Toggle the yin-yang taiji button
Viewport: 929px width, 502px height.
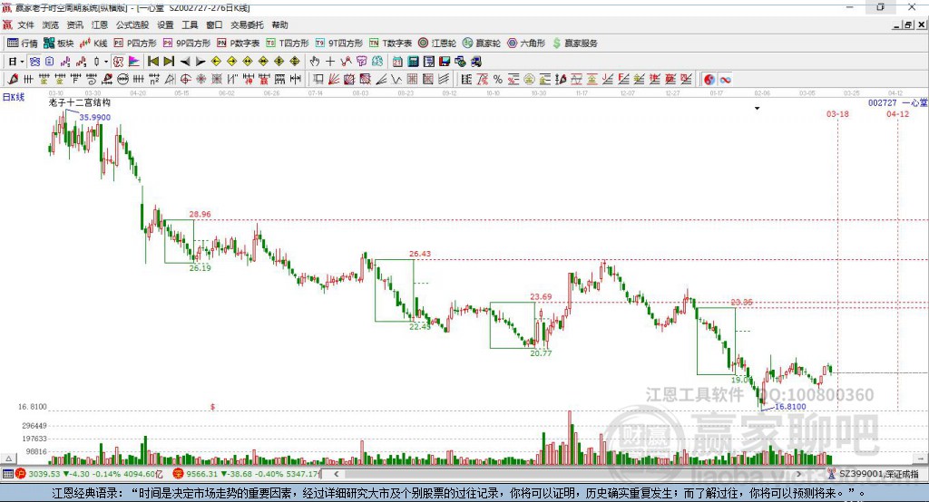(709, 80)
